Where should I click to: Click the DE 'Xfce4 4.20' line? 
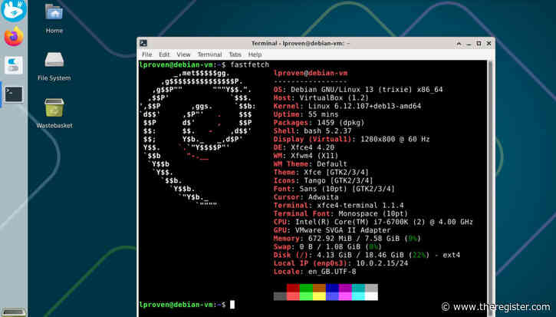(304, 147)
